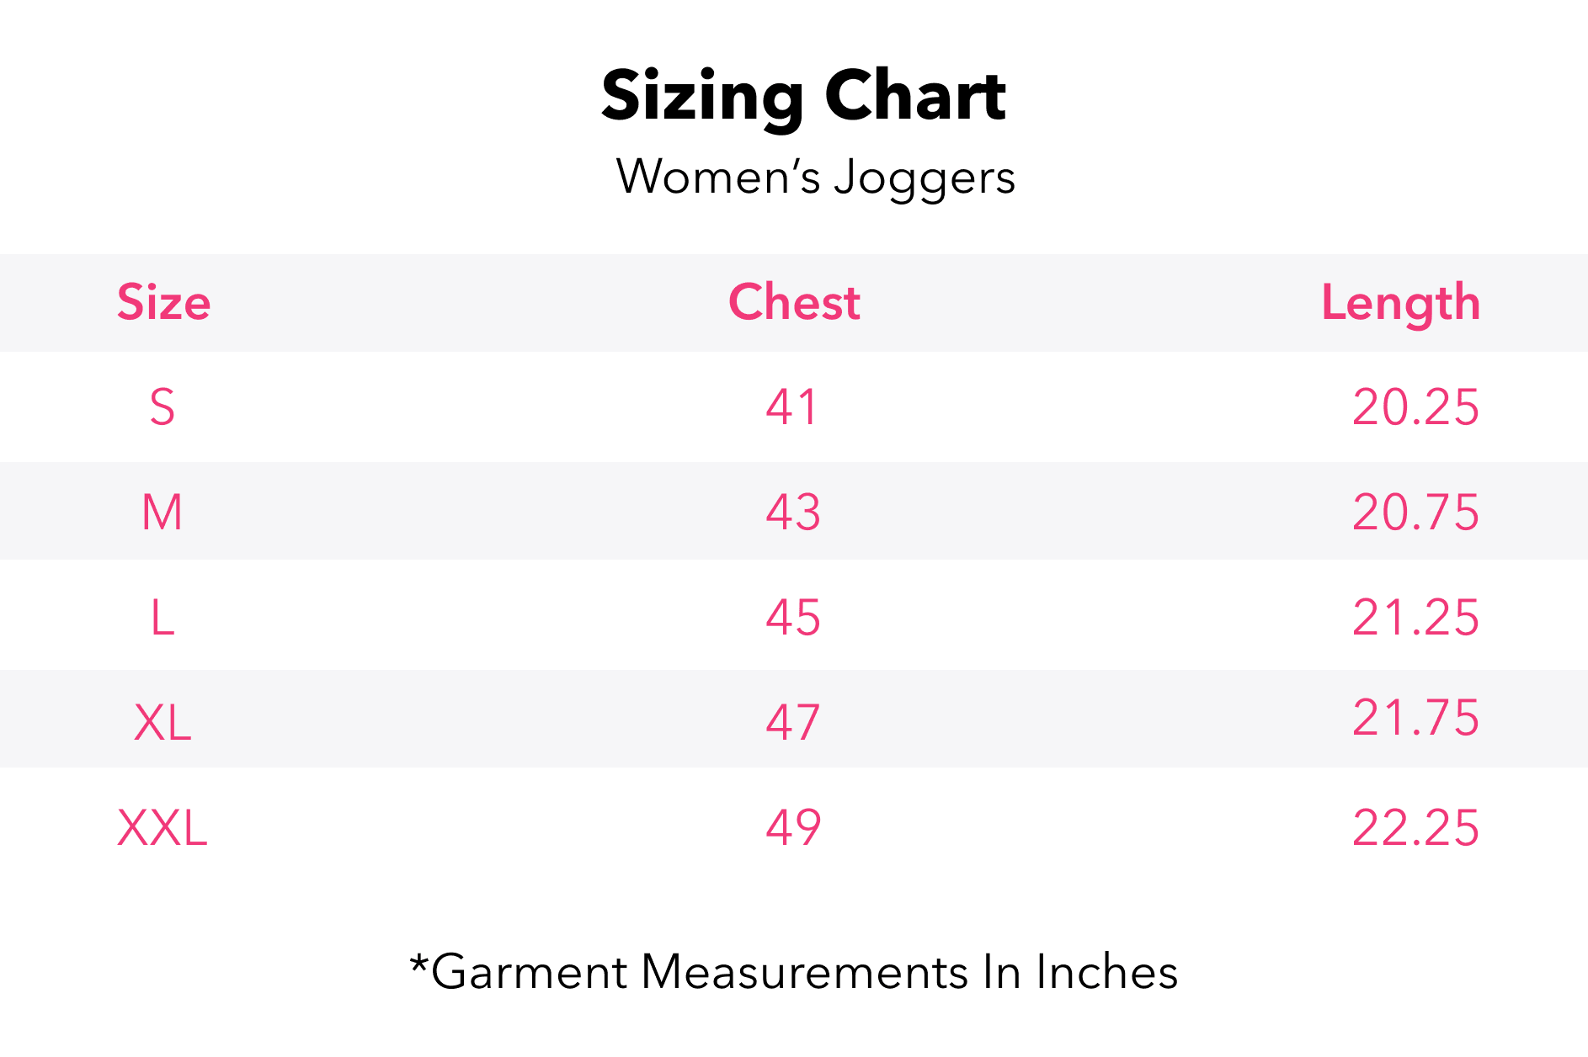Click the length value 21.25
The image size is (1588, 1057).
[x=1415, y=618]
